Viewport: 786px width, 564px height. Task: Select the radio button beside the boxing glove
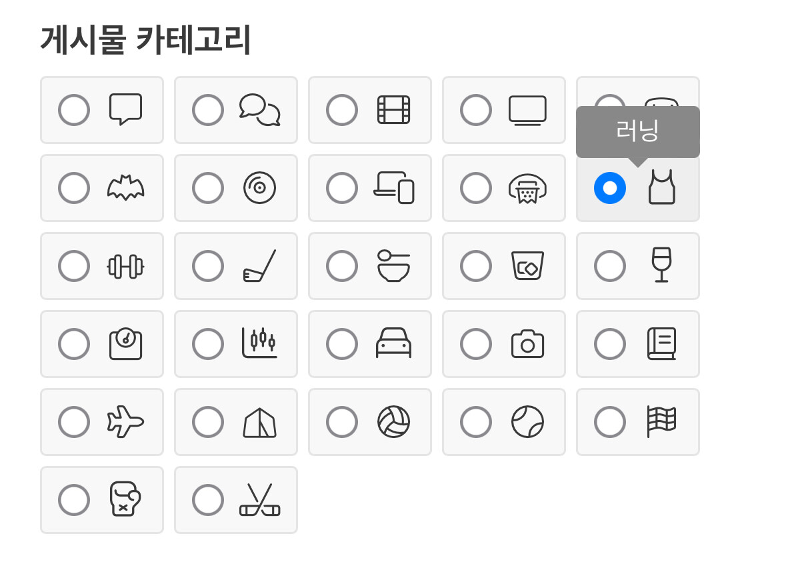point(74,500)
